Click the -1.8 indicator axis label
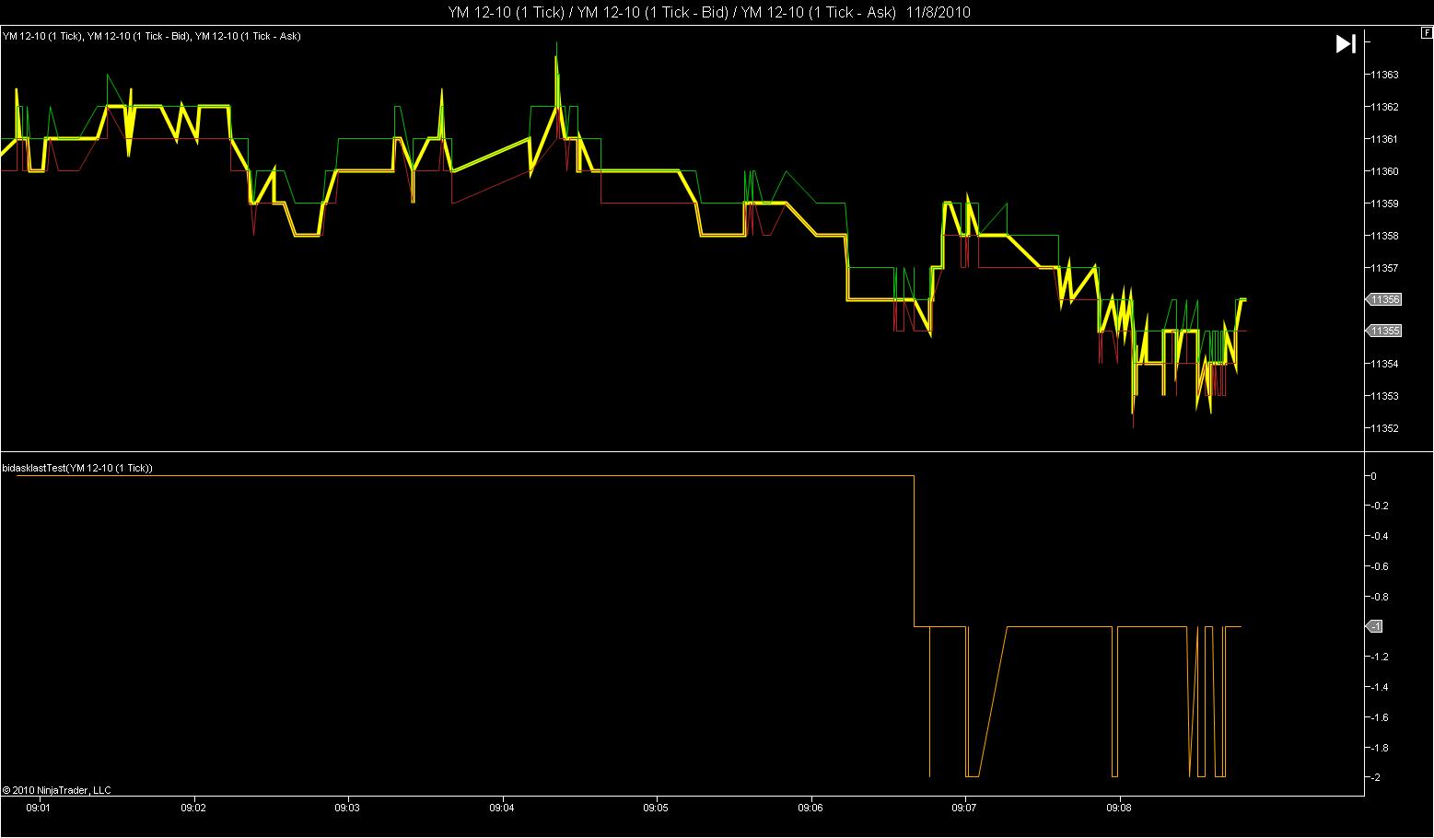 [1379, 748]
